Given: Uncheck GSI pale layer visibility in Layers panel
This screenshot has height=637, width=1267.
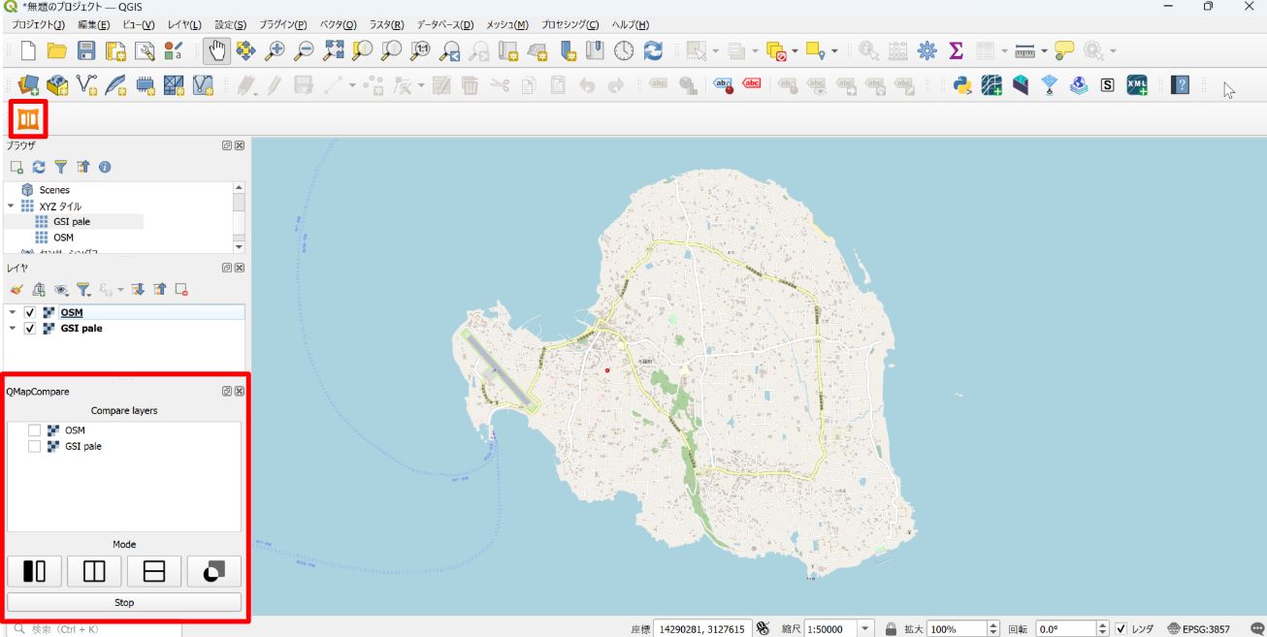Looking at the screenshot, I should (x=30, y=328).
